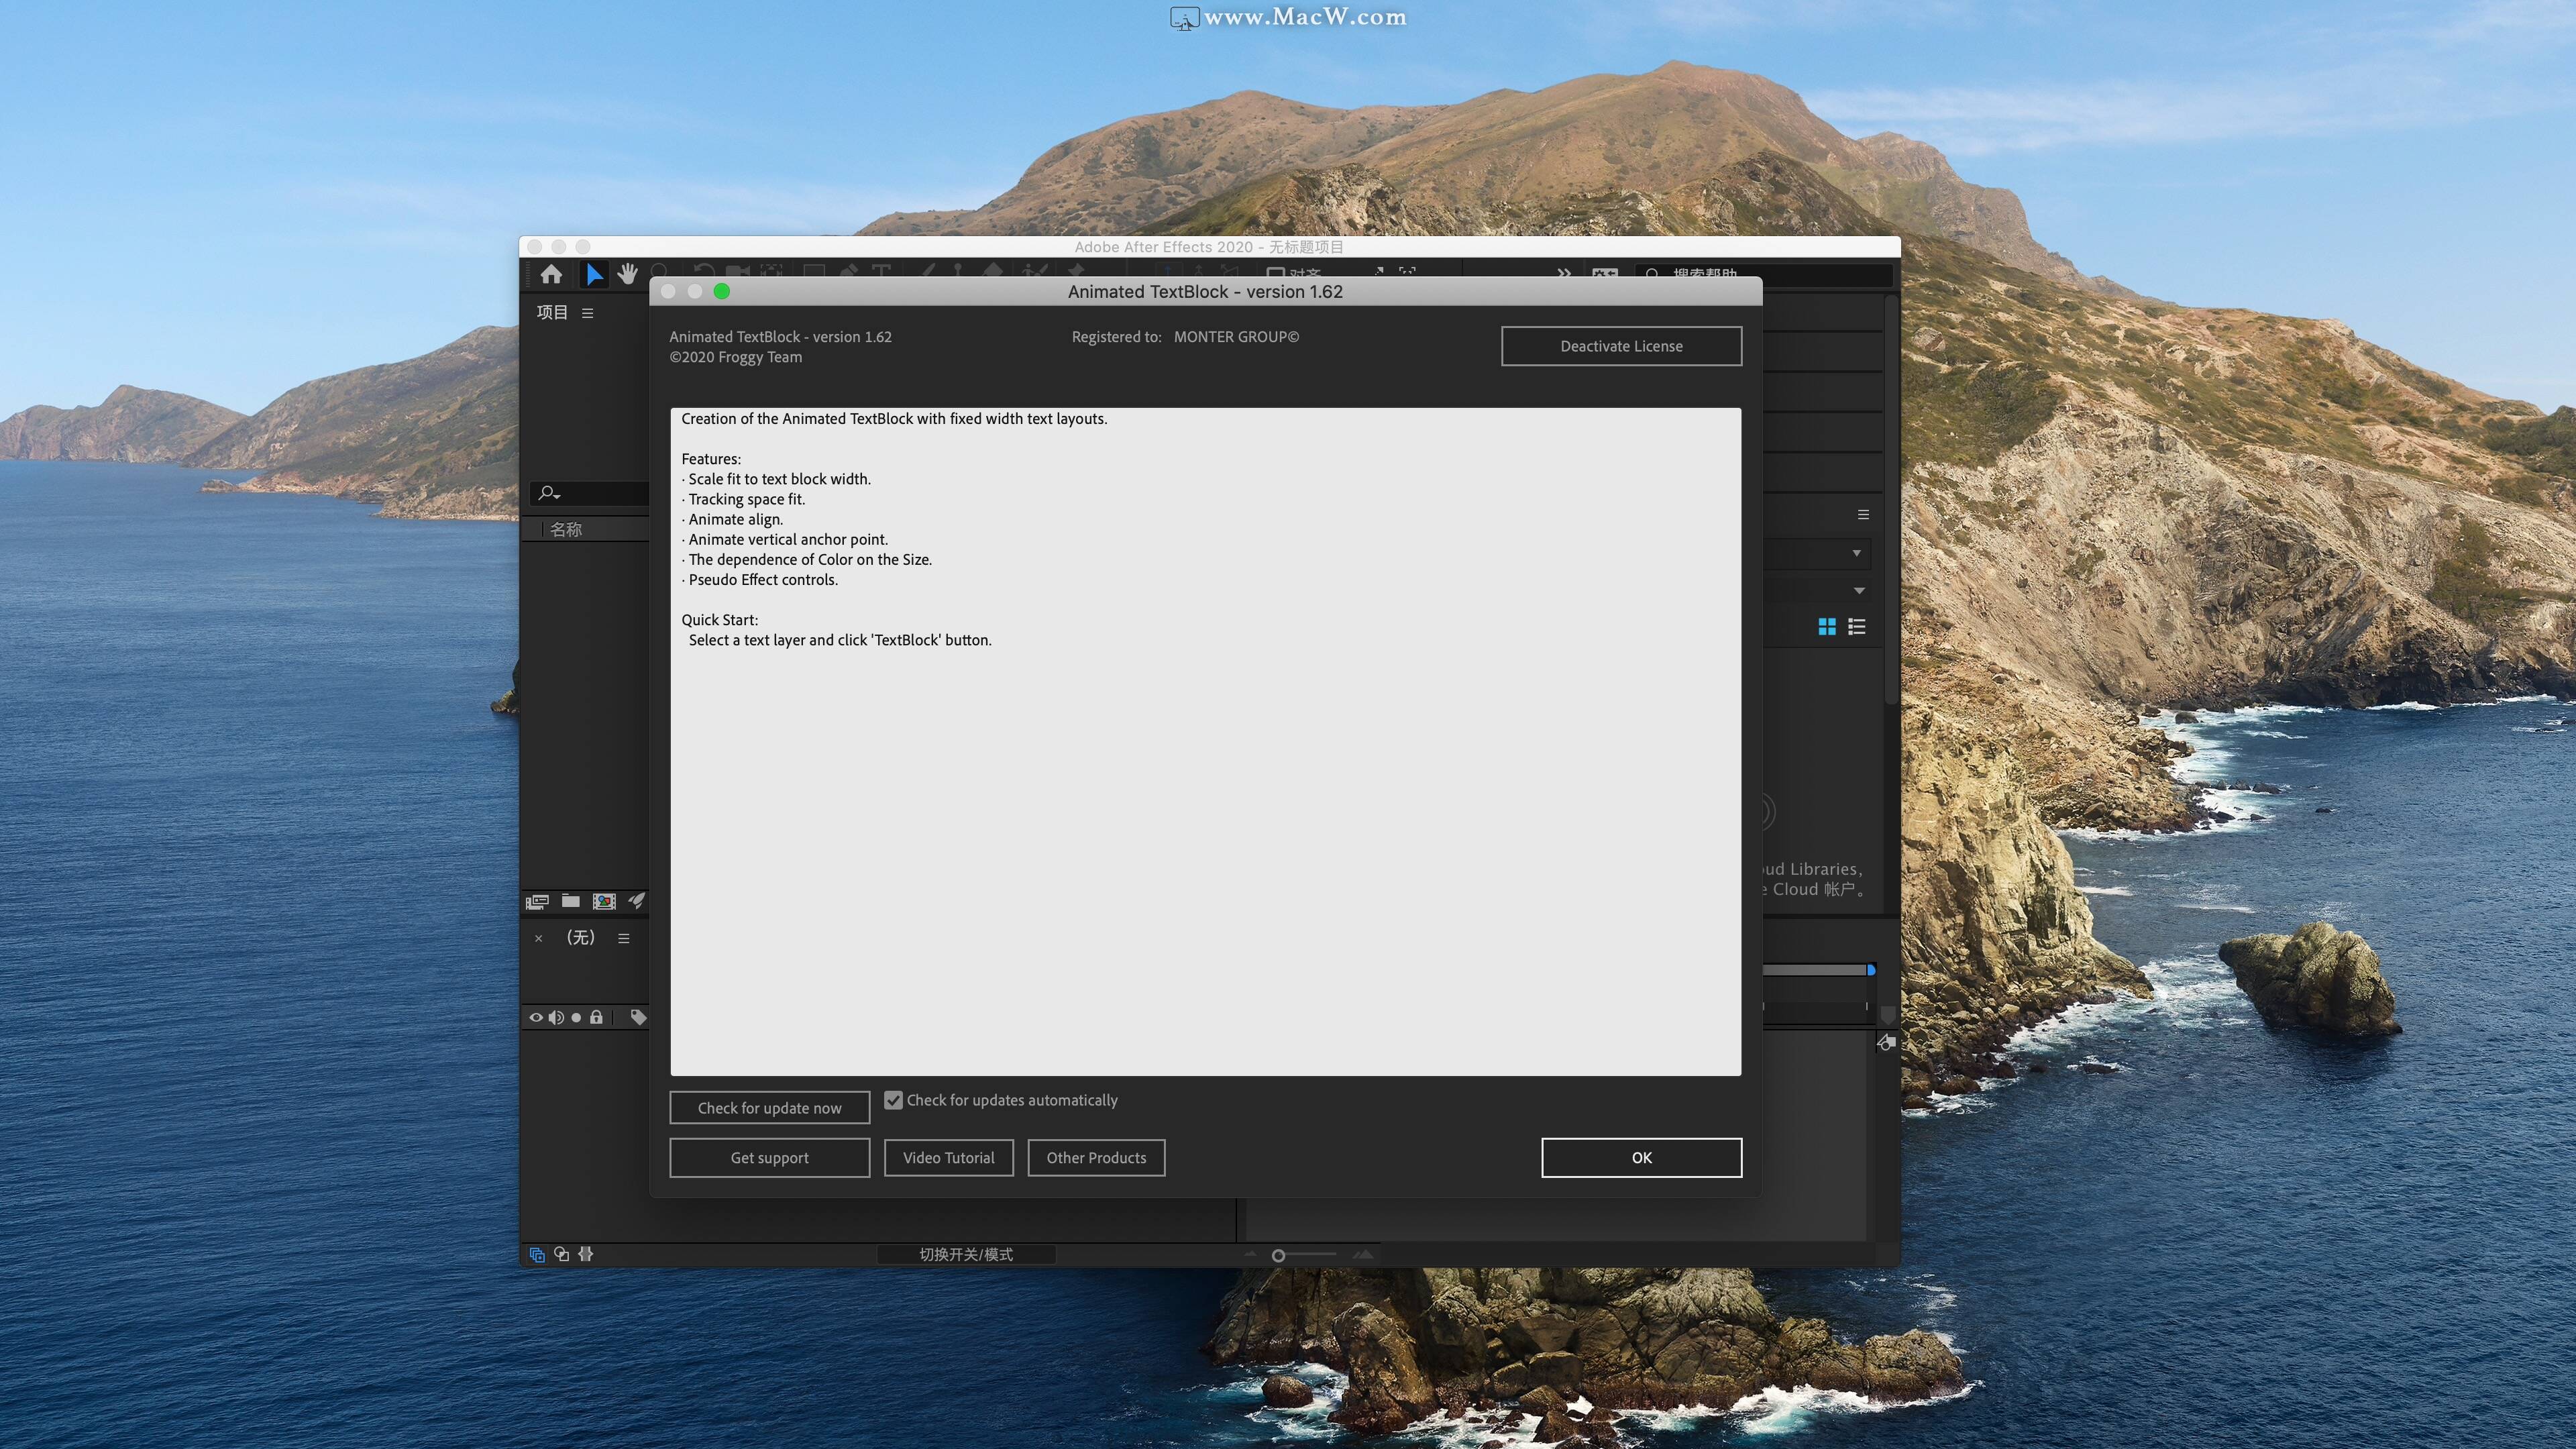Image resolution: width=2576 pixels, height=1449 pixels.
Task: Select the (无) timeline tab
Action: pos(581,937)
